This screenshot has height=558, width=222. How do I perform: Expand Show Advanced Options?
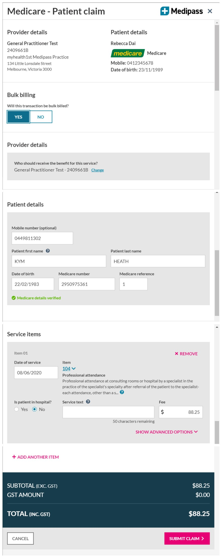[166, 432]
